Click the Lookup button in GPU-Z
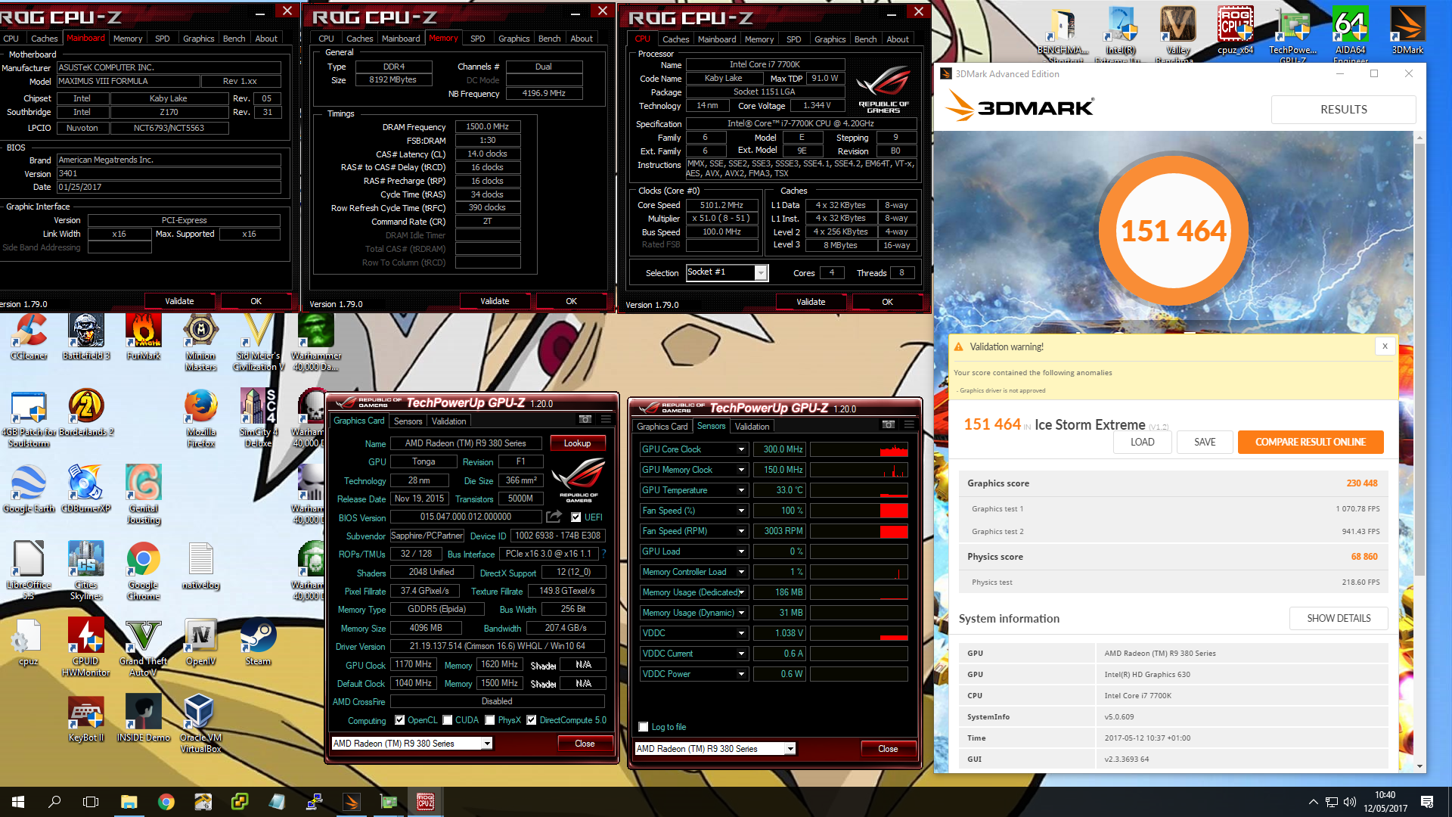Screen dimensions: 1452x817 577,443
